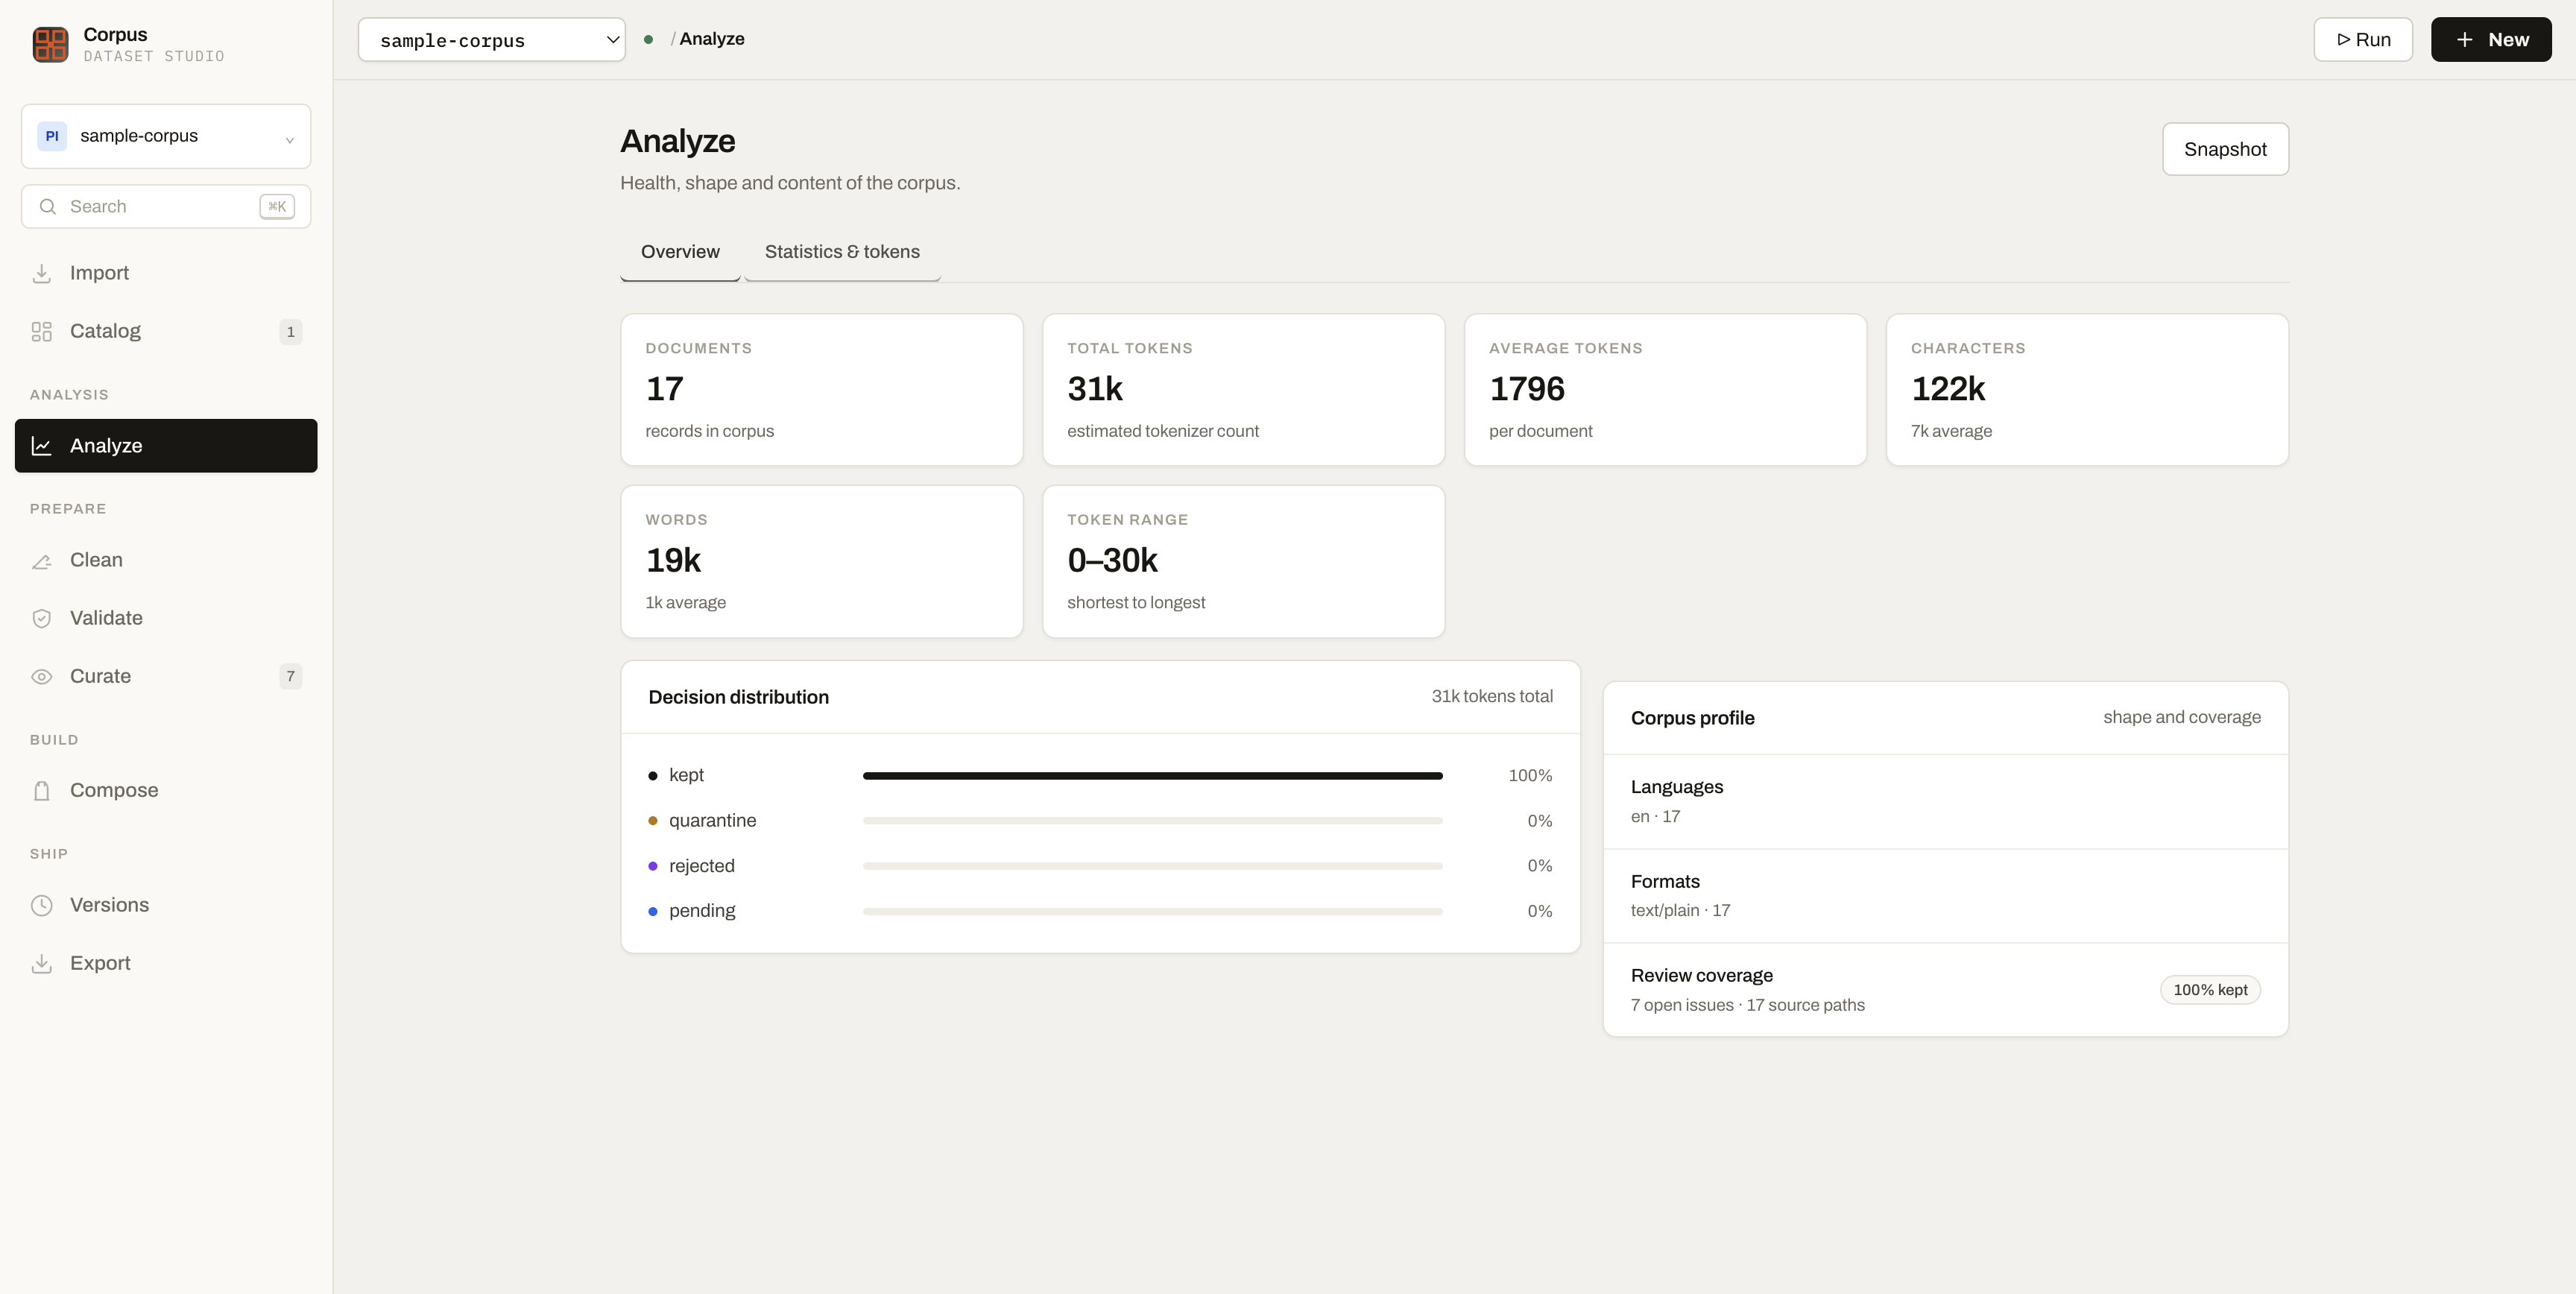This screenshot has height=1294, width=2576.
Task: Open the Versions page
Action: click(x=166, y=905)
